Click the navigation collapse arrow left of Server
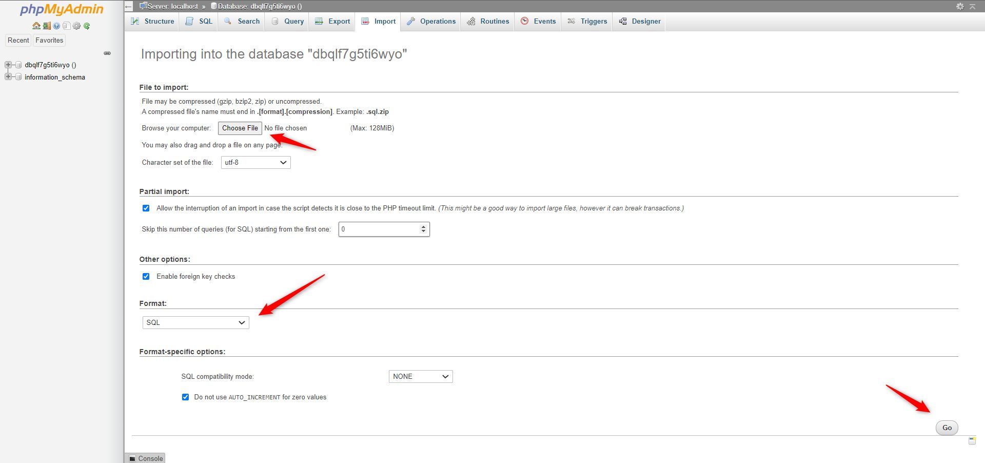The width and height of the screenshot is (985, 463). 129,6
